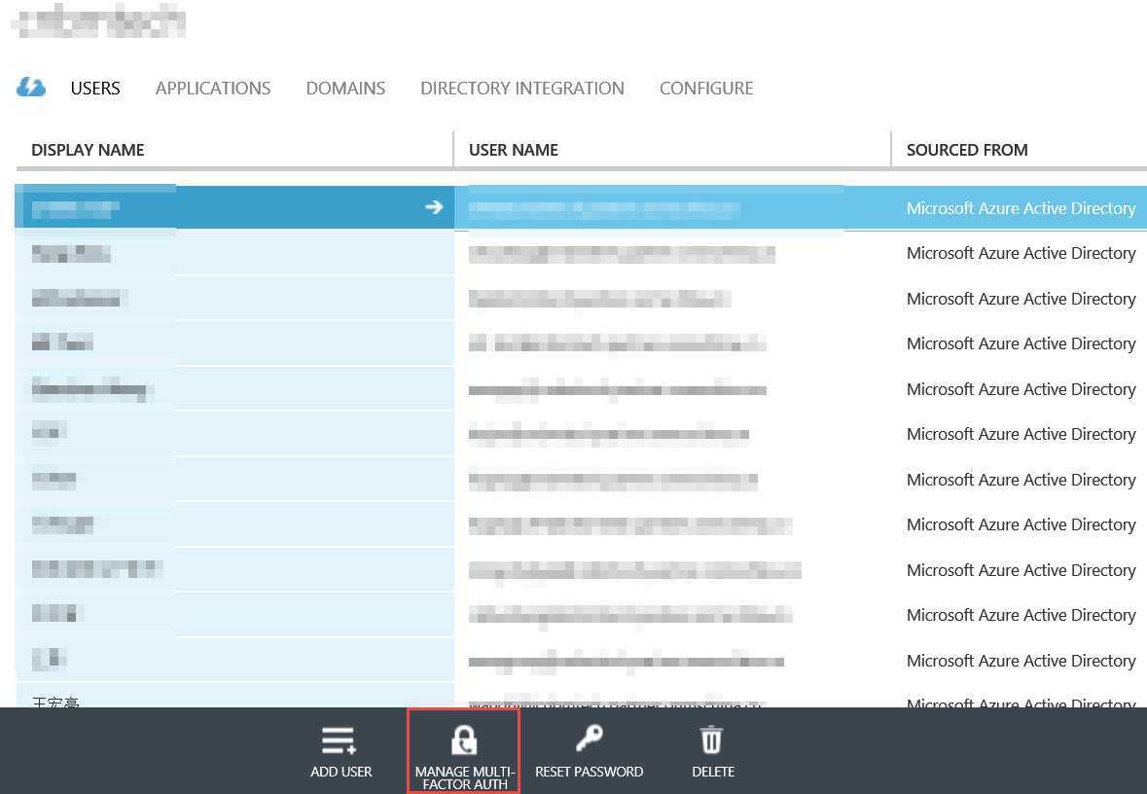
Task: Switch to the Applications tab
Action: pos(213,88)
